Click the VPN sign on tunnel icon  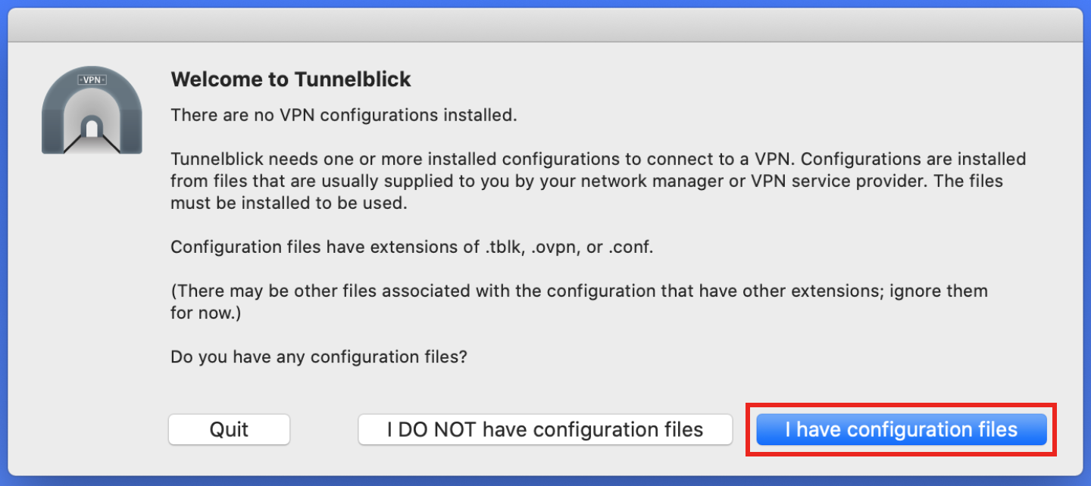[x=92, y=79]
